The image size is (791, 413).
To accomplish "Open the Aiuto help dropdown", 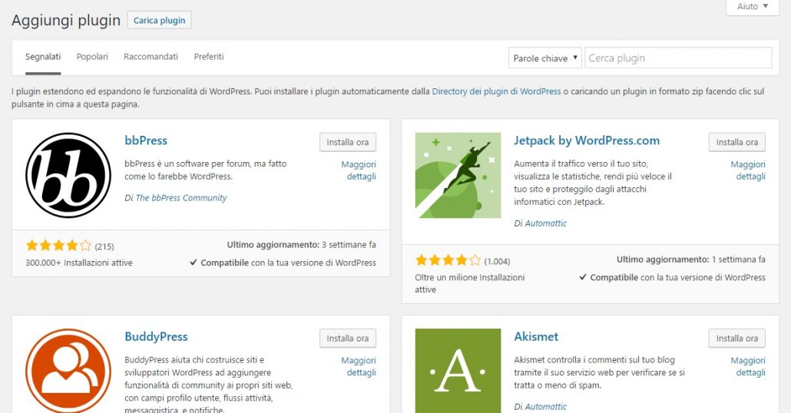I will [x=752, y=7].
